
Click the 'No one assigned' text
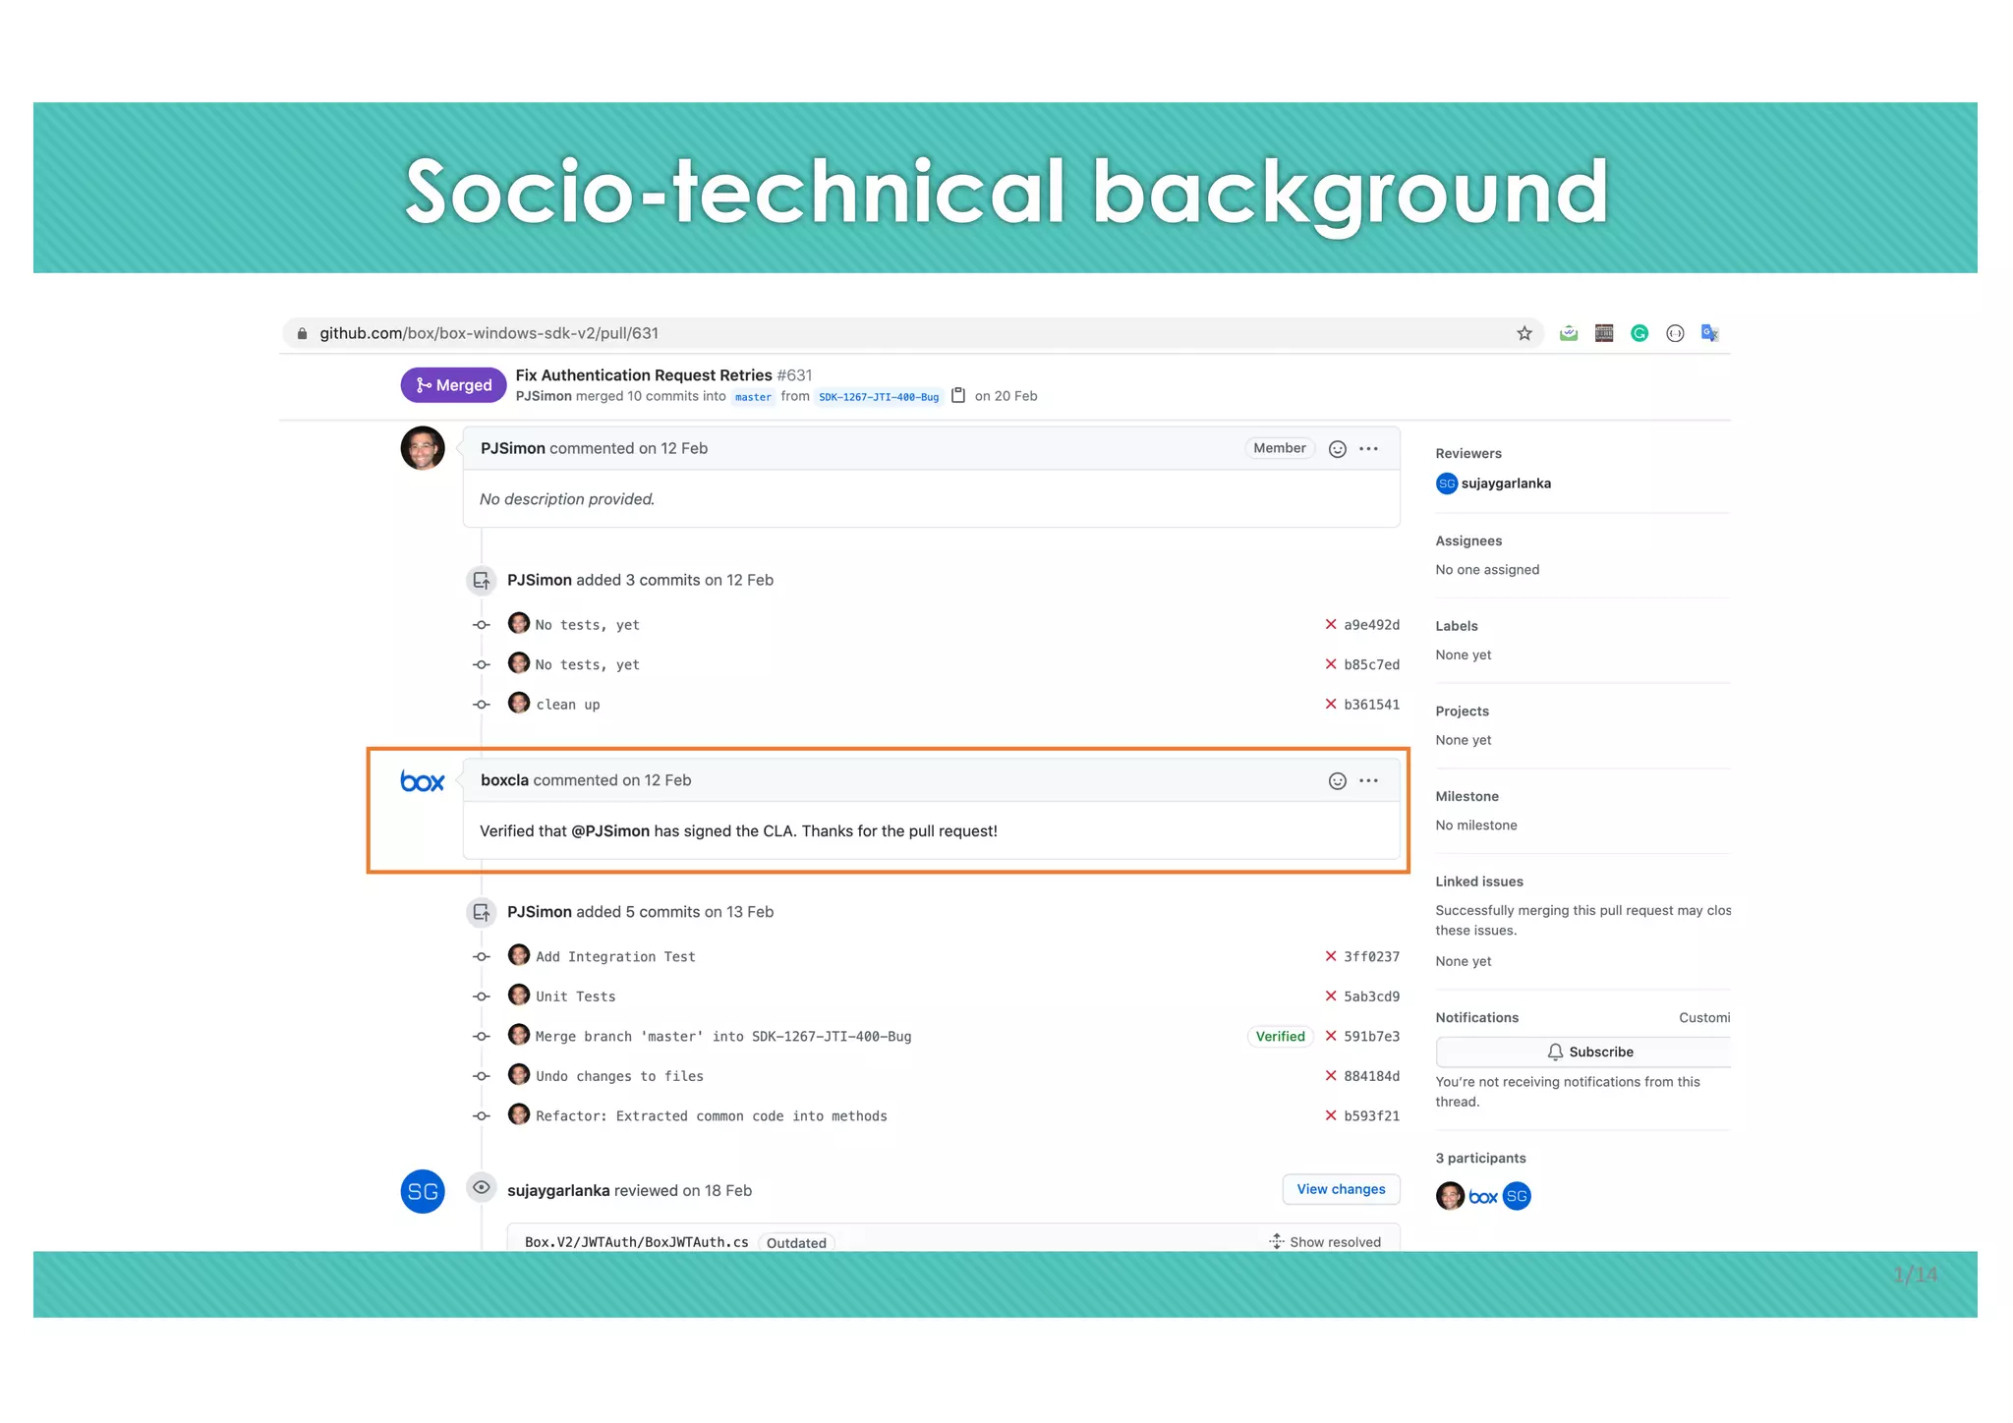[1487, 570]
